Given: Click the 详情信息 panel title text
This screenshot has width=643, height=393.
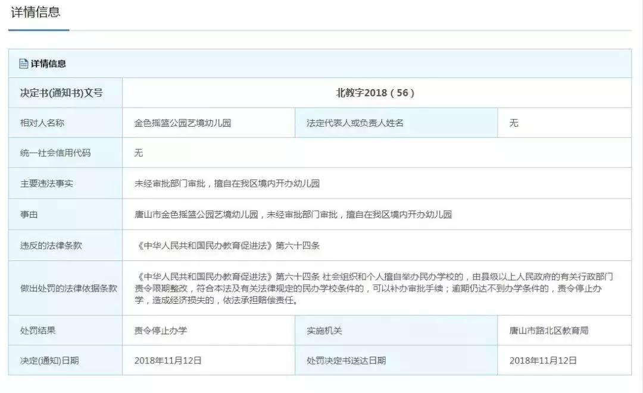Looking at the screenshot, I should [48, 64].
